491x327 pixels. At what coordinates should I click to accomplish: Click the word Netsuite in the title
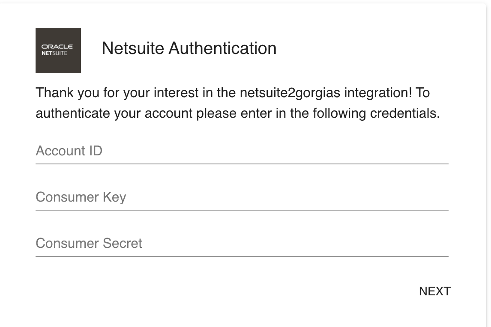(133, 48)
